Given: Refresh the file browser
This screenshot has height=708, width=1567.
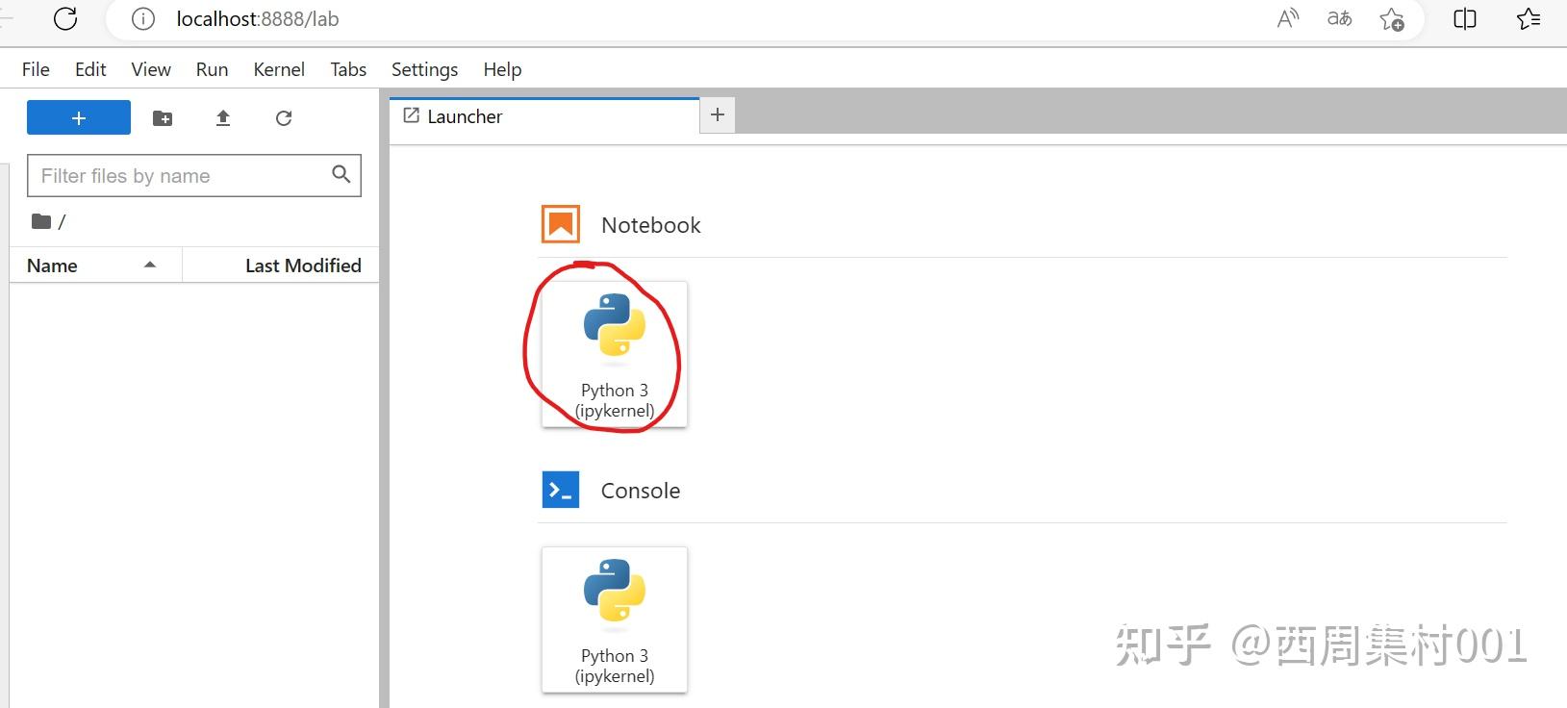Looking at the screenshot, I should (284, 117).
